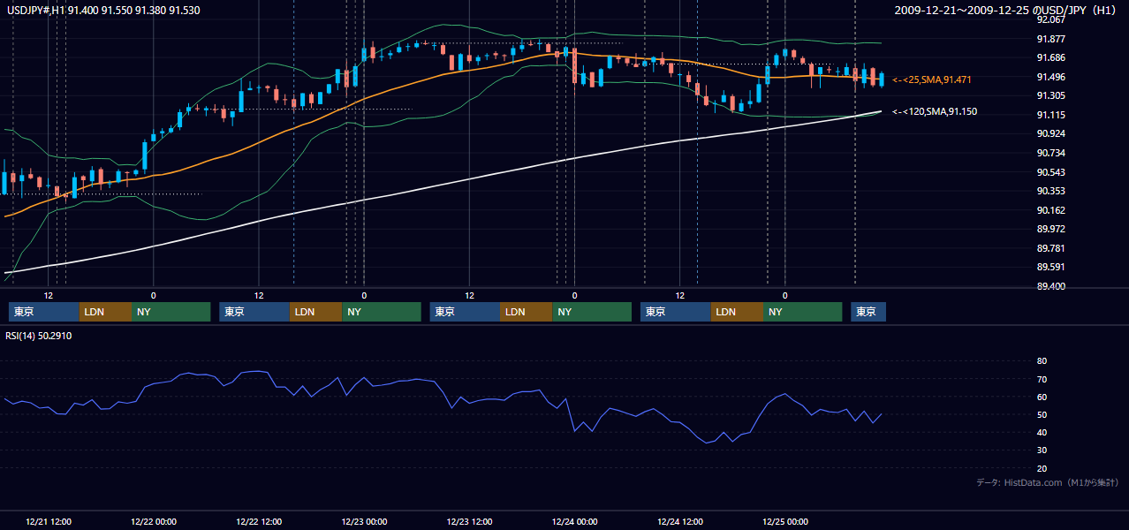Click the 91.877 price axis label
The height and width of the screenshot is (530, 1129).
(x=1050, y=39)
